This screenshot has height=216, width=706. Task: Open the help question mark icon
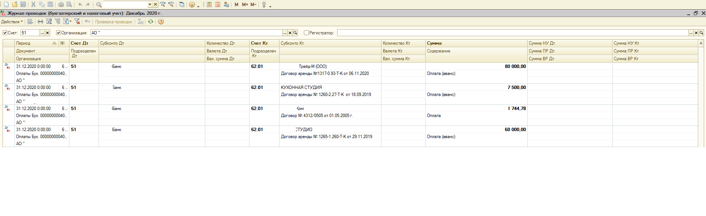pyautogui.click(x=161, y=21)
